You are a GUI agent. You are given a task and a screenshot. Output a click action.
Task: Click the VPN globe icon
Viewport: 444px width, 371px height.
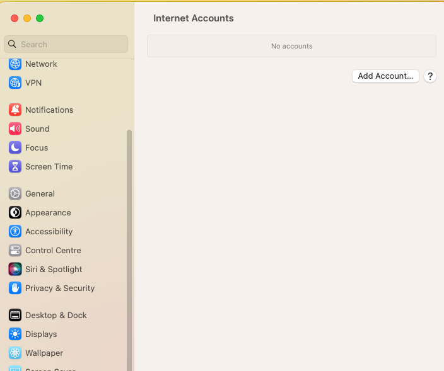pos(15,83)
